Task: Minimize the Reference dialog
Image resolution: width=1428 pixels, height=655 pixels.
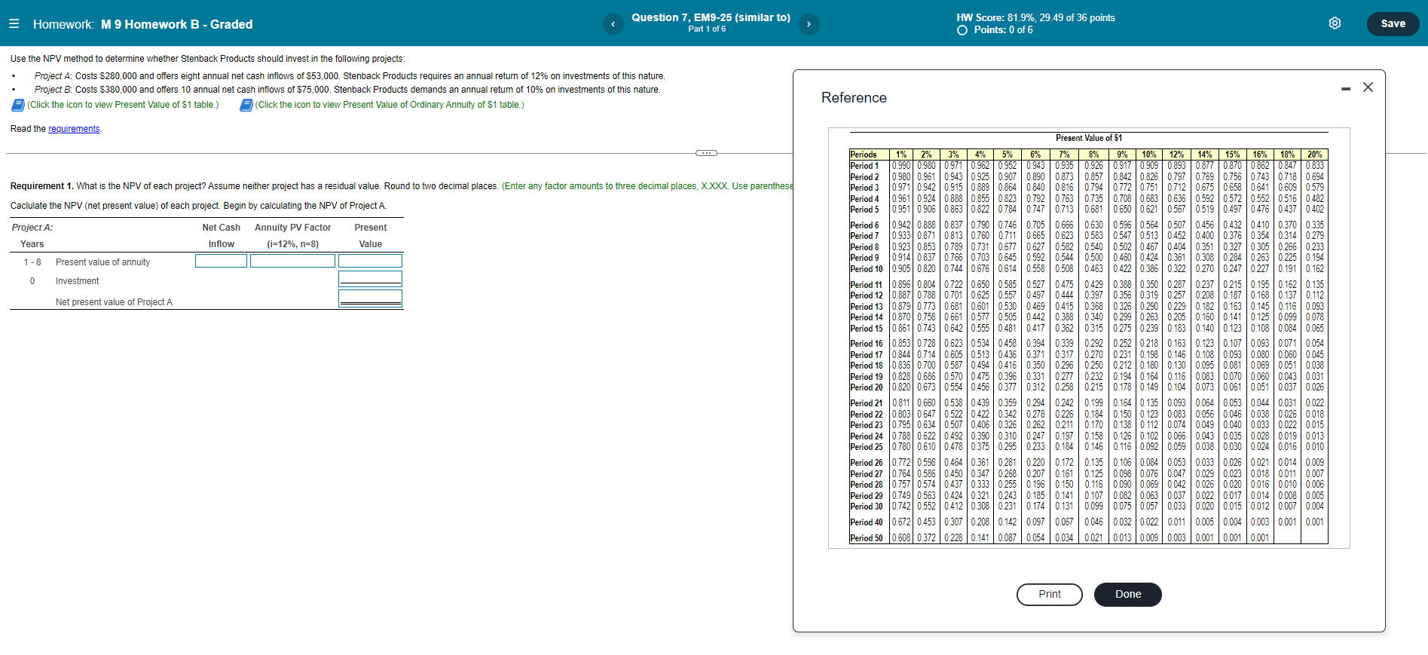Action: (1346, 89)
